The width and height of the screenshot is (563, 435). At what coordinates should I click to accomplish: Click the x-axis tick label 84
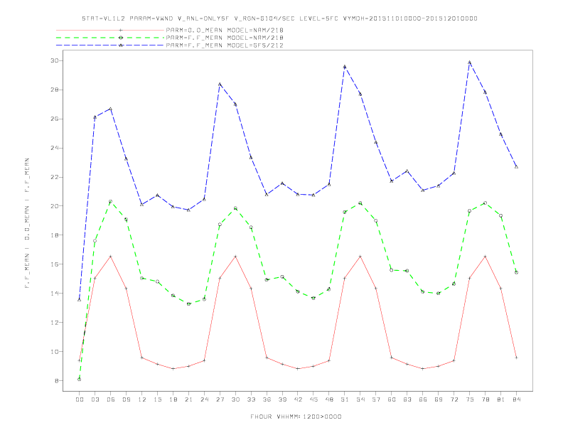516,399
